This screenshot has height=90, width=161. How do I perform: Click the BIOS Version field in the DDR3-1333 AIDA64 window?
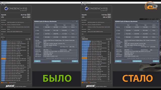click(60, 56)
